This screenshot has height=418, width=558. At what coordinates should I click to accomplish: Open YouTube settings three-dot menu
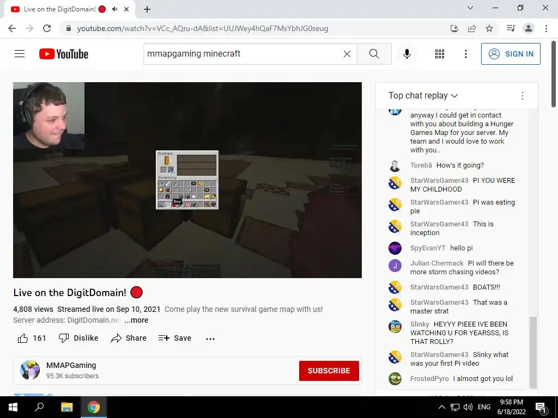point(465,54)
